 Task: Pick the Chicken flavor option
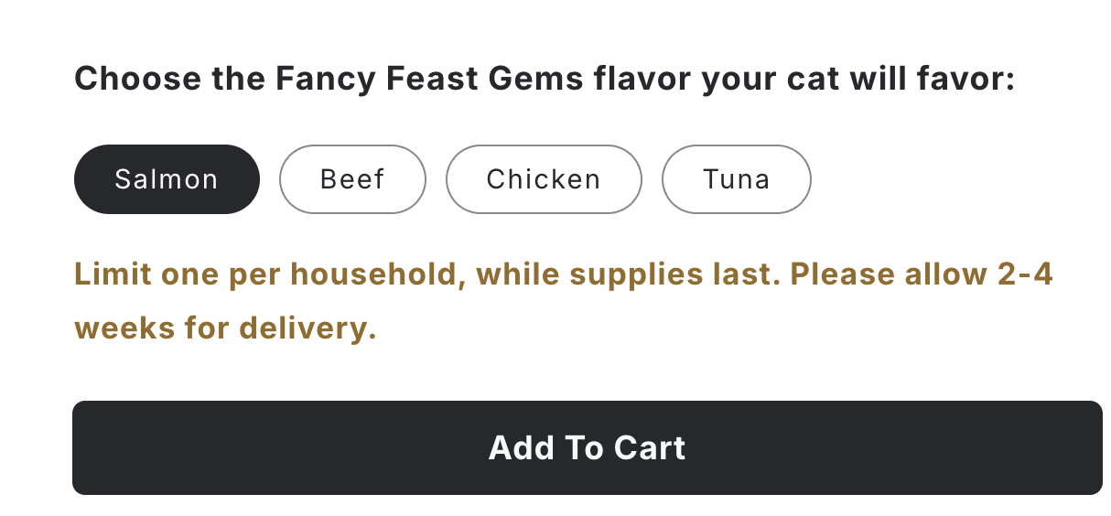coord(544,179)
